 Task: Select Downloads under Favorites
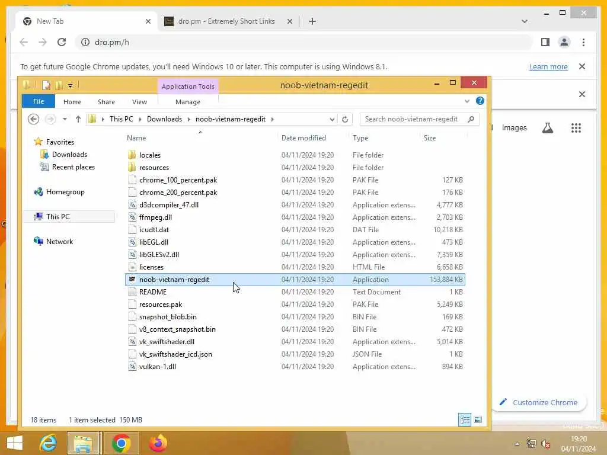pos(69,155)
